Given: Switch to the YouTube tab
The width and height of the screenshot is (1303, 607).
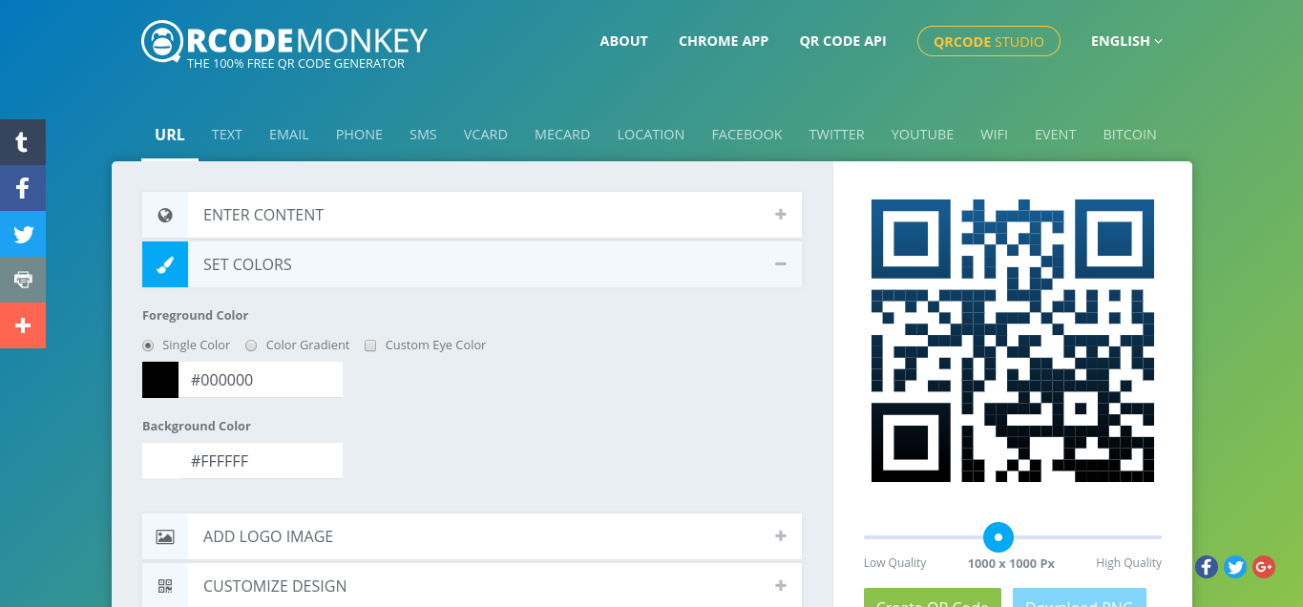Looking at the screenshot, I should (922, 135).
